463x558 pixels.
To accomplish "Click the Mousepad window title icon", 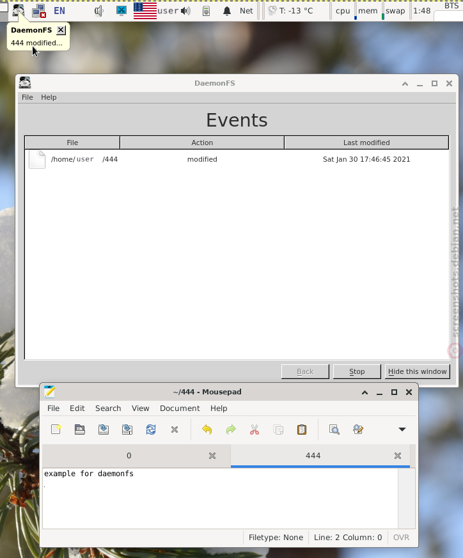I will pos(49,391).
